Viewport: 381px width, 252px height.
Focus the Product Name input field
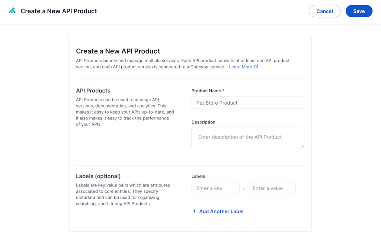tap(247, 103)
